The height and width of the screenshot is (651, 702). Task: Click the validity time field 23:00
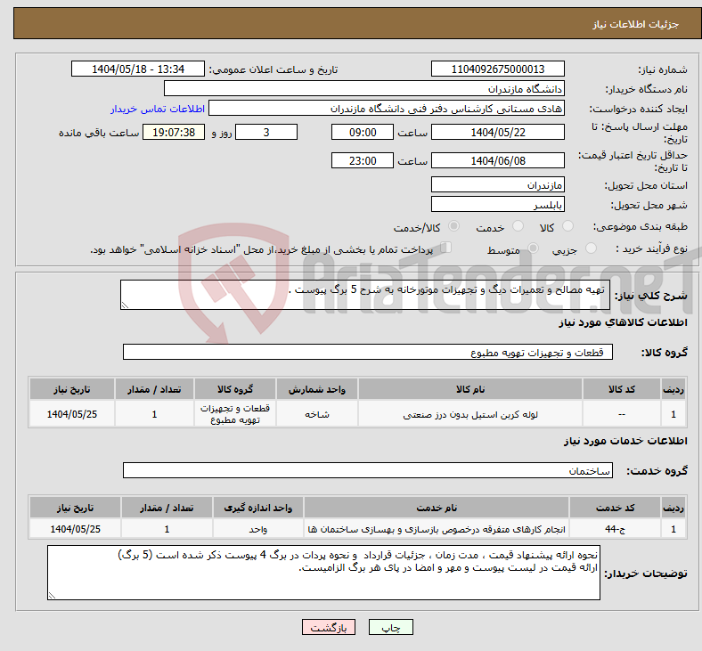click(x=363, y=160)
